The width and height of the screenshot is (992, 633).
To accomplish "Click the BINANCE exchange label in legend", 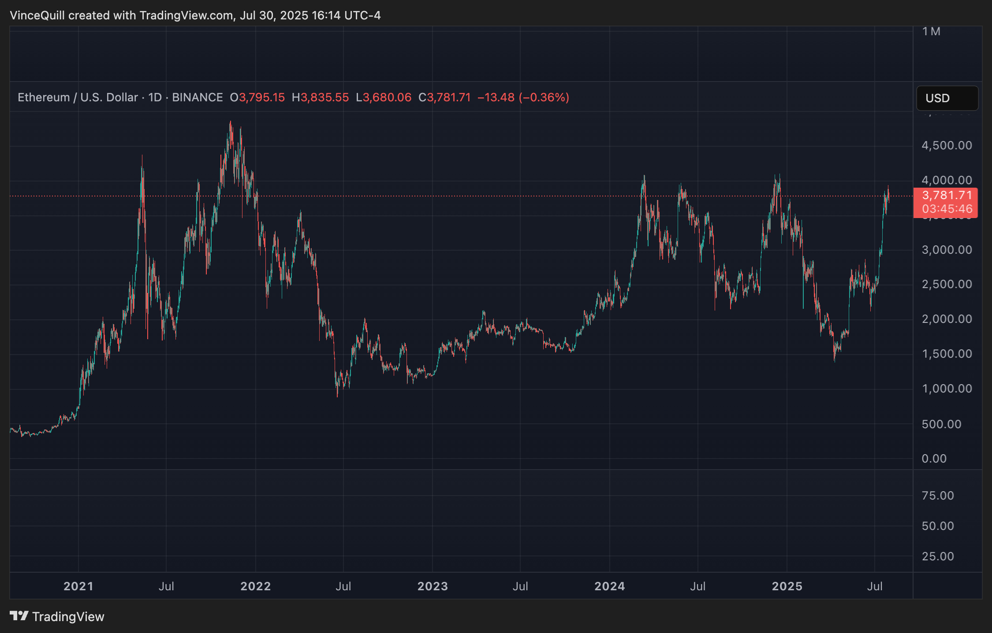I will point(197,97).
